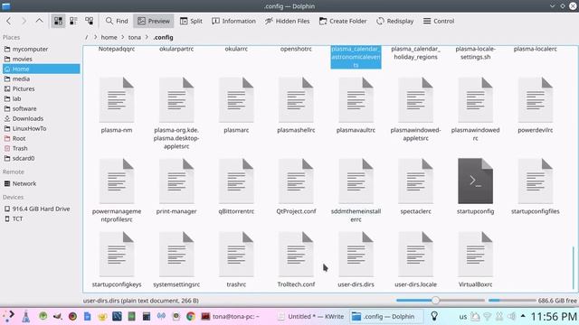
Task: Select the plasmashellrc file icon
Action: point(296,100)
